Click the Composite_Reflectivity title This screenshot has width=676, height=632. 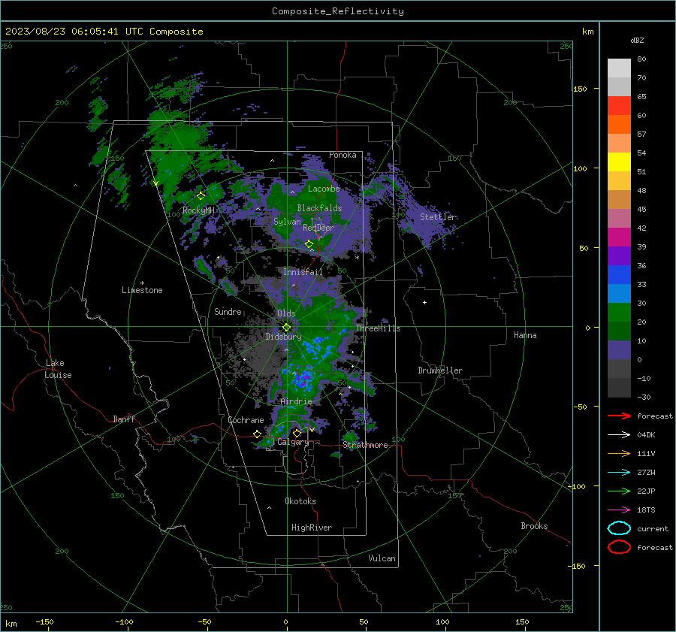tap(337, 11)
